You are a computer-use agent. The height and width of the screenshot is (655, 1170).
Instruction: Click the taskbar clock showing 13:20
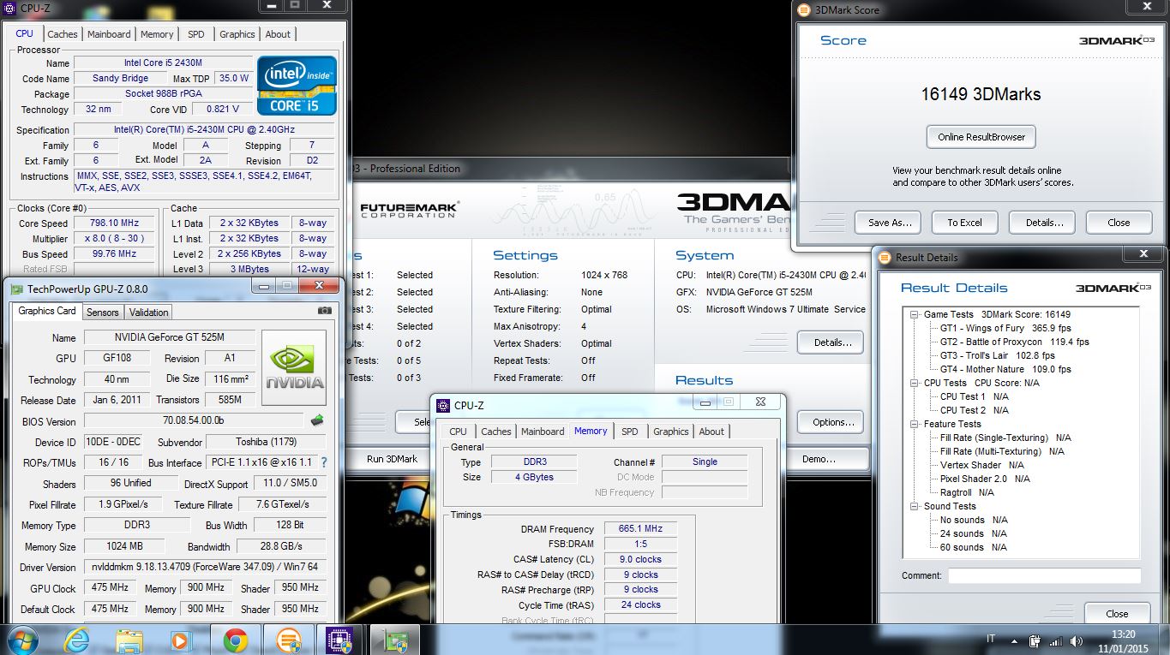(1123, 634)
